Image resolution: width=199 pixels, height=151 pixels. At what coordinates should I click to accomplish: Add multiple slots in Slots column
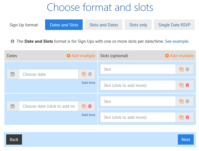[180, 56]
